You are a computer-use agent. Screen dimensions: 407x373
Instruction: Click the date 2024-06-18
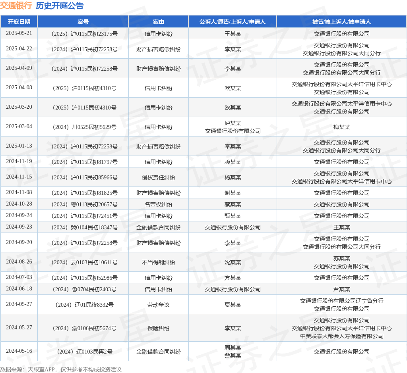click(19, 289)
